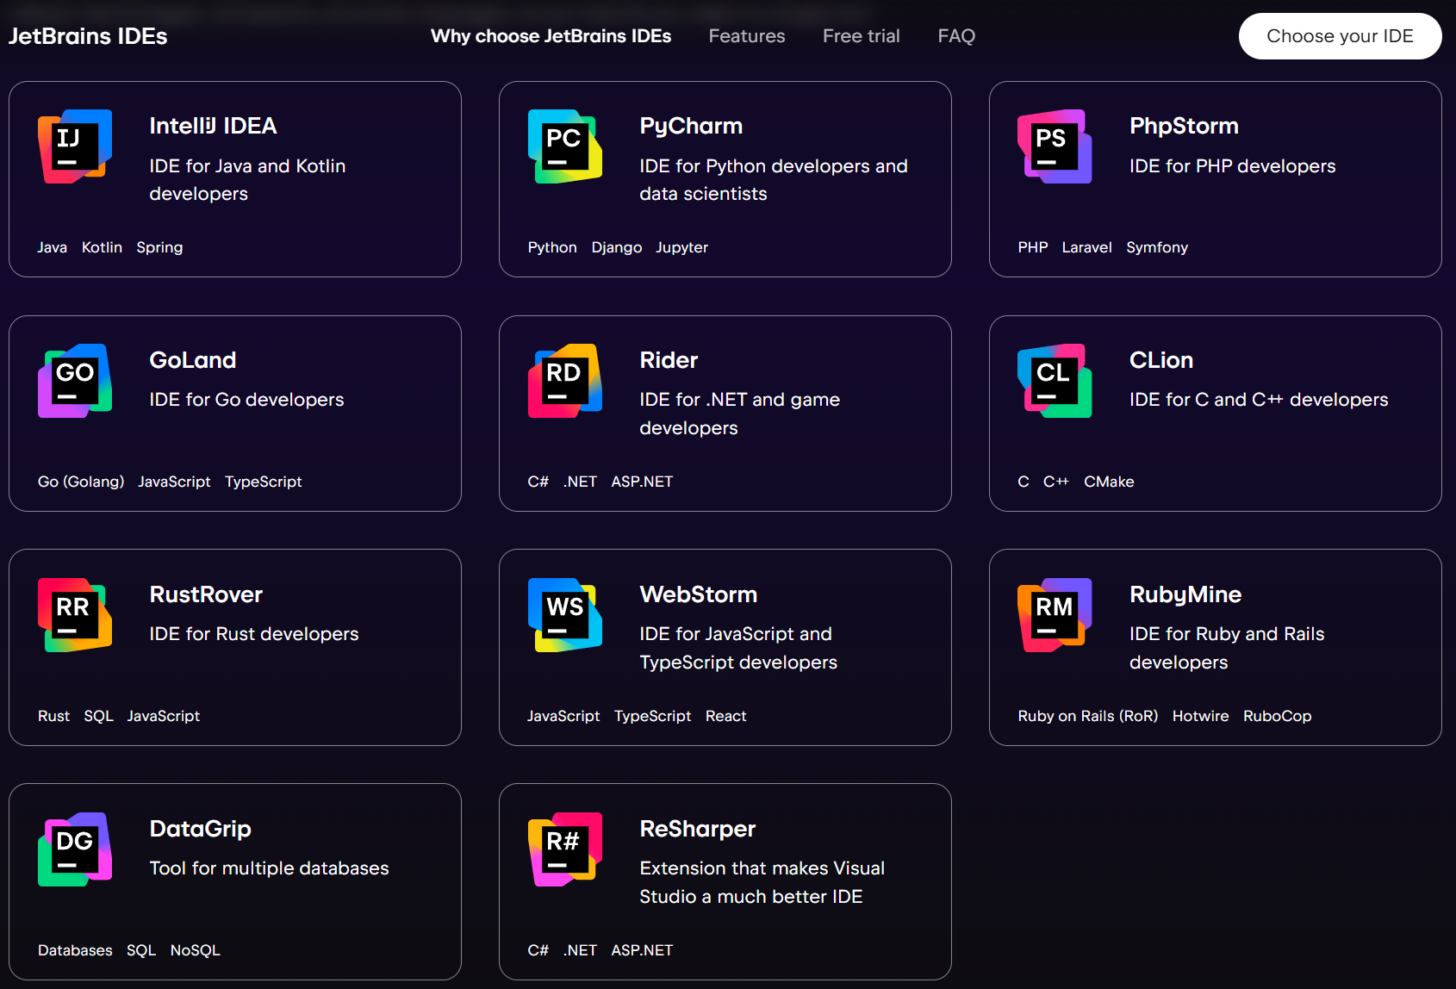The height and width of the screenshot is (989, 1456).
Task: Open the PyCharm title link
Action: point(691,126)
